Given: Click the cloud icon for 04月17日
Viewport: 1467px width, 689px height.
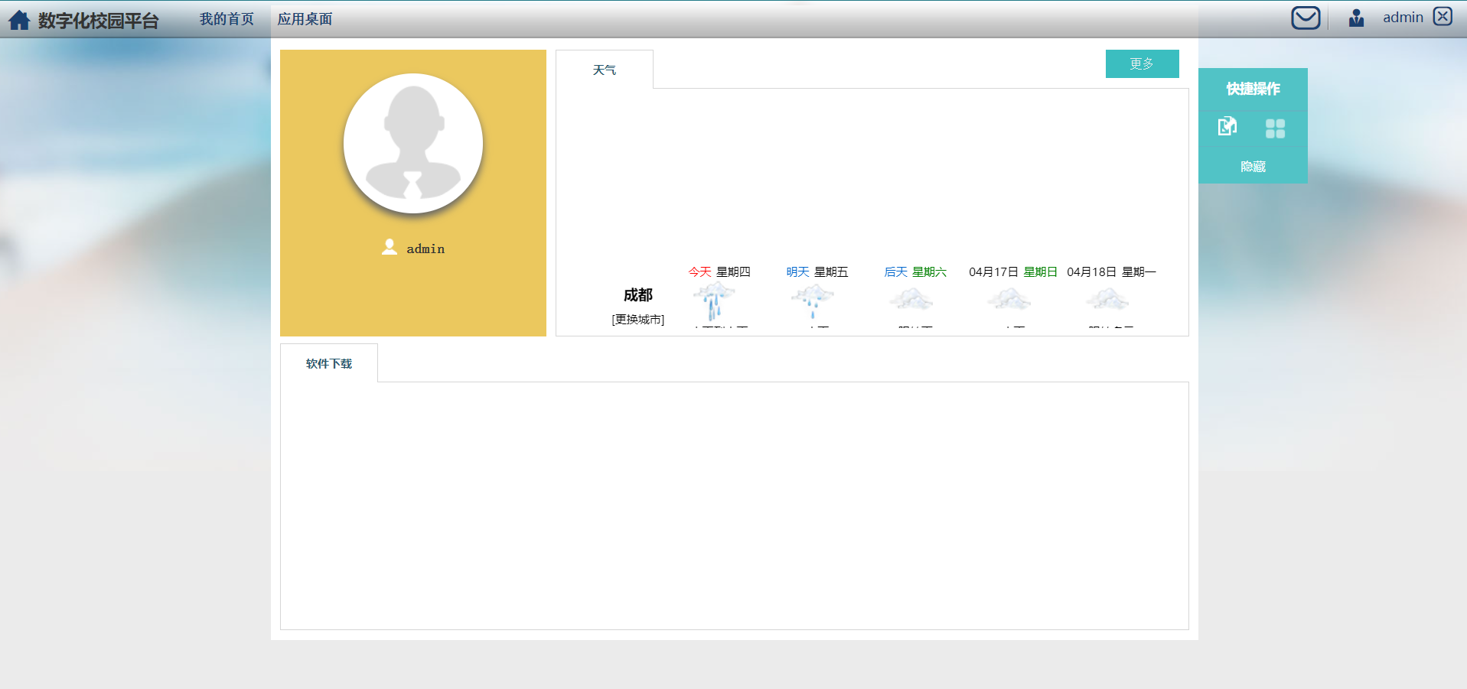Looking at the screenshot, I should [1009, 299].
